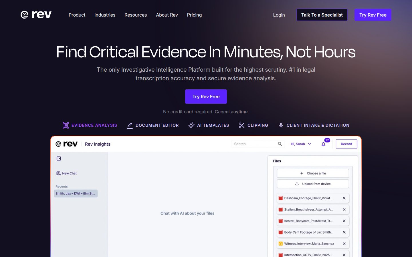The image size is (412, 257).
Task: Switch to the Document Editor tab
Action: [x=157, y=125]
